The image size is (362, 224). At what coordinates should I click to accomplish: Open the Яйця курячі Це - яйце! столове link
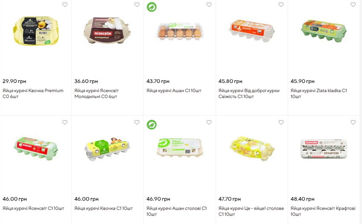pos(251,211)
